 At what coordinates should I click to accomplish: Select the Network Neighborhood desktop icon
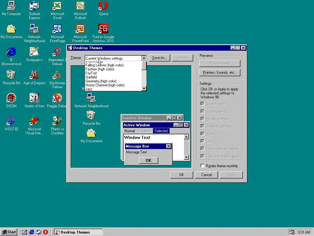[x=34, y=33]
